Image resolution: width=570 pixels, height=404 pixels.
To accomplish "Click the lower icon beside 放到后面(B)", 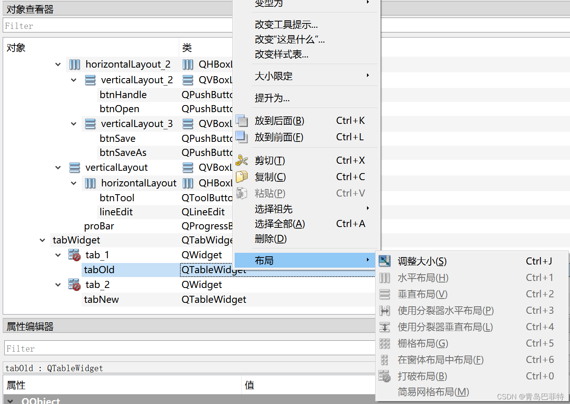I will click(242, 121).
